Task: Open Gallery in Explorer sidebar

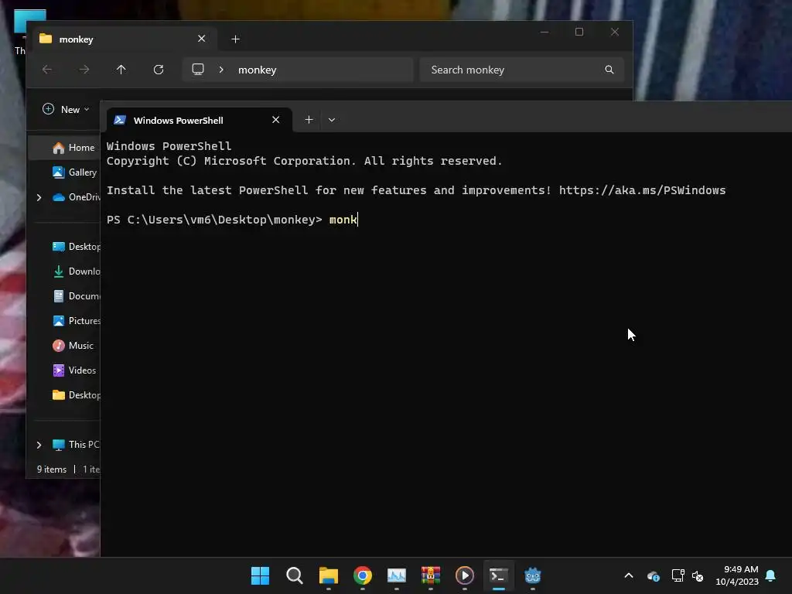Action: coord(74,172)
